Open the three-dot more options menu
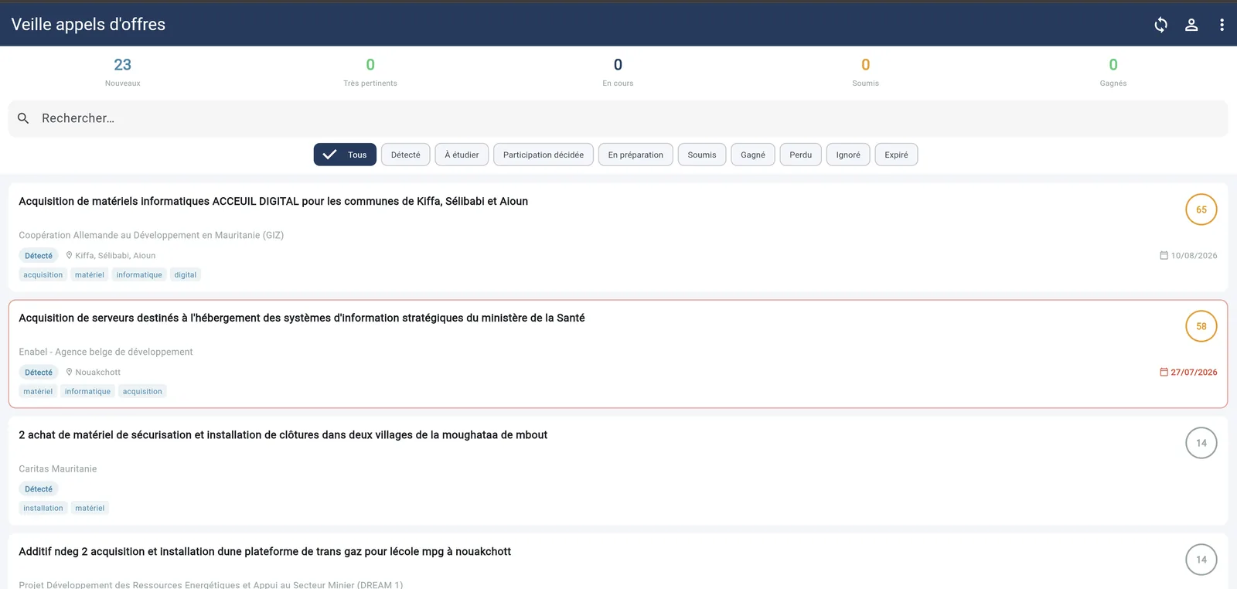This screenshot has height=589, width=1237. pyautogui.click(x=1222, y=25)
